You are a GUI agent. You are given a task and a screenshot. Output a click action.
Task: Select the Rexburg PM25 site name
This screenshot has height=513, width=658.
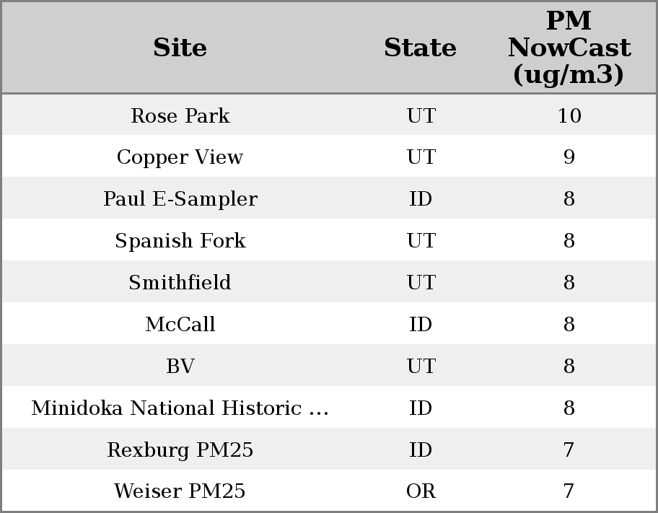180,450
